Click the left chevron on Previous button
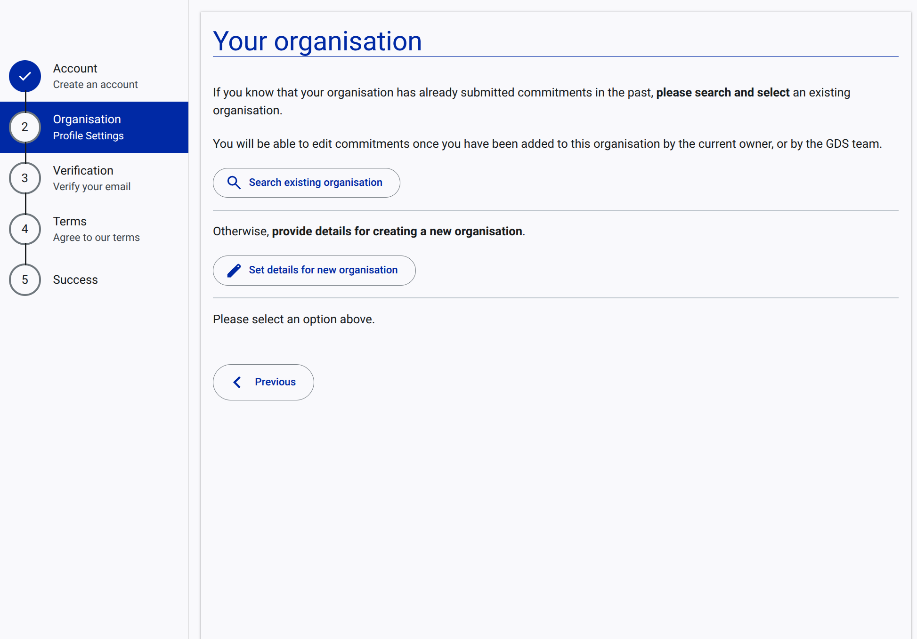 pyautogui.click(x=237, y=382)
